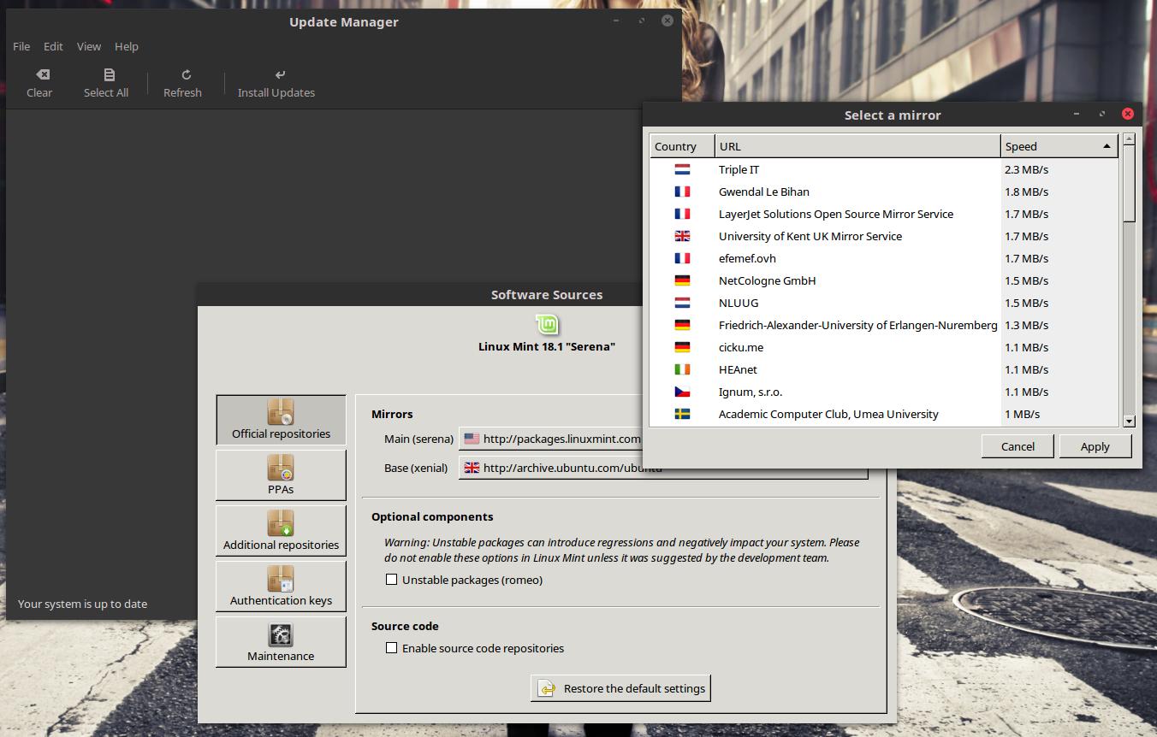Viewport: 1157px width, 737px height.
Task: Click the 1.8 MB/s speed value
Action: click(x=1026, y=192)
